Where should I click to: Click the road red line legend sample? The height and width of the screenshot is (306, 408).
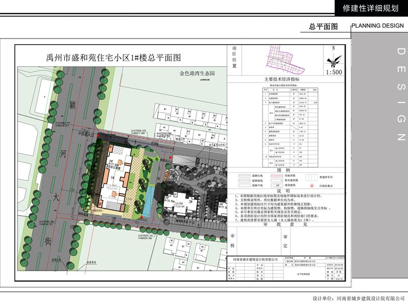pos(245,175)
